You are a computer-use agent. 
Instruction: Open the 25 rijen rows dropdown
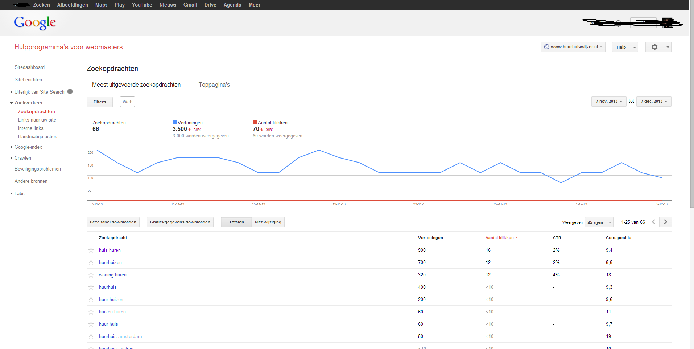click(x=599, y=222)
